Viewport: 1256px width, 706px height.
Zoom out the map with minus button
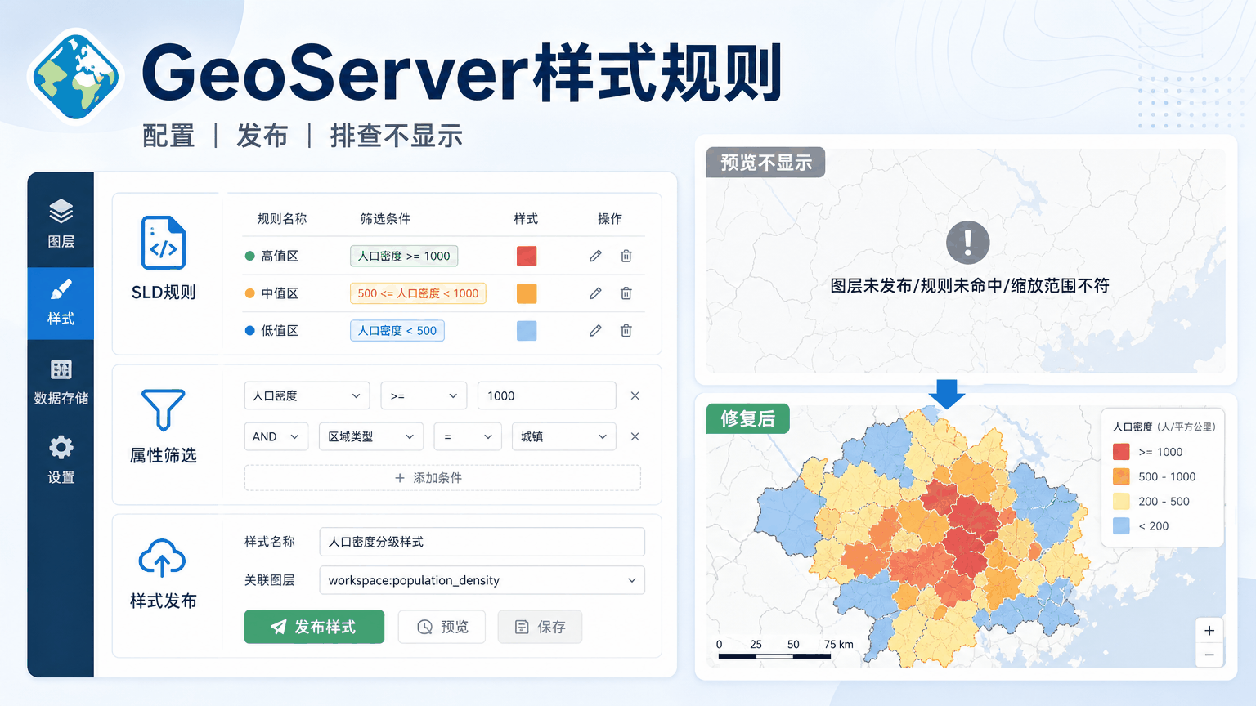click(x=1209, y=655)
